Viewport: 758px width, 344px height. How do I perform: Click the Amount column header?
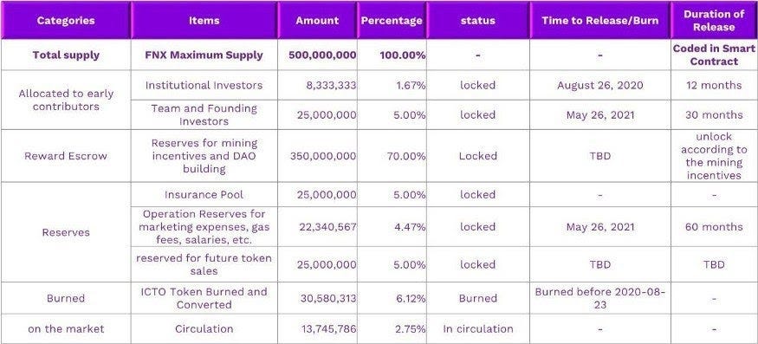317,20
